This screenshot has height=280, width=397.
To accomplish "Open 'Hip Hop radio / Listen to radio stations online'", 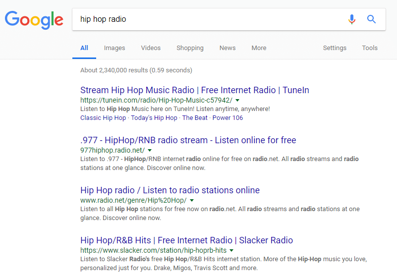I will click(170, 190).
